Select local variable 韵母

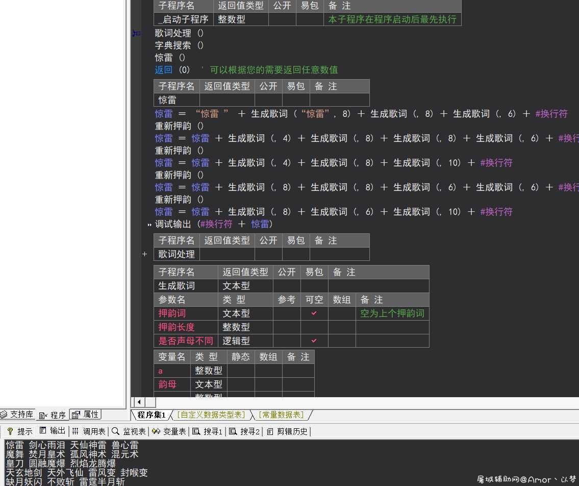pos(172,384)
